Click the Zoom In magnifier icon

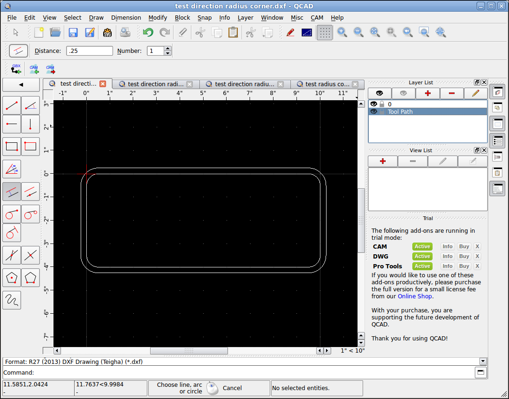(x=342, y=32)
